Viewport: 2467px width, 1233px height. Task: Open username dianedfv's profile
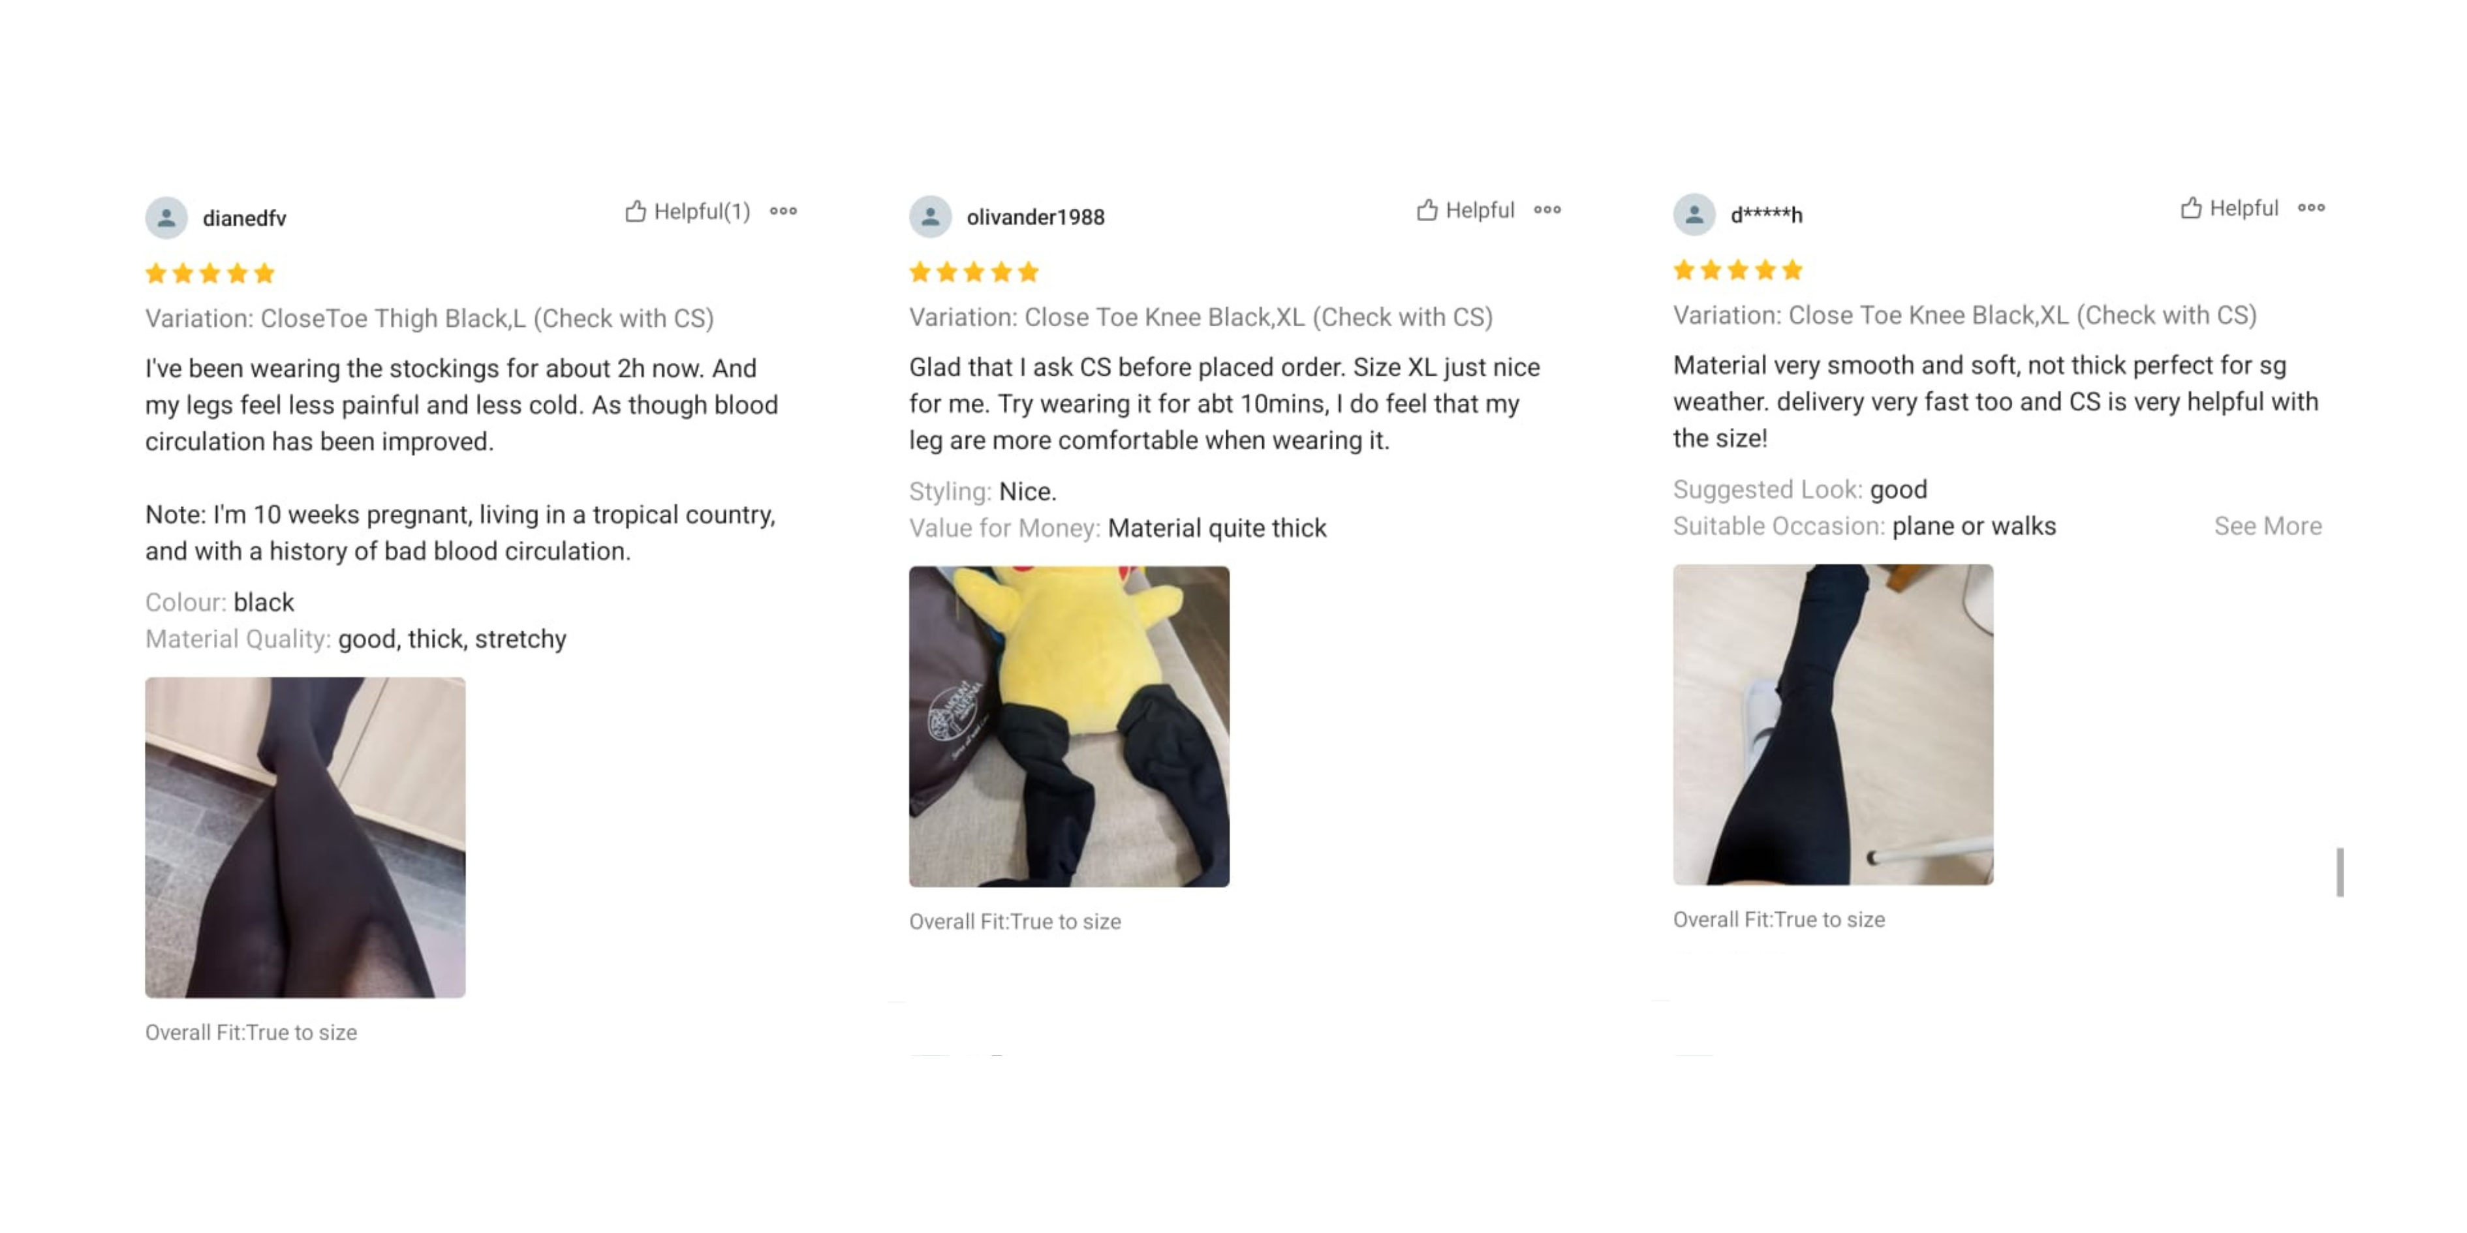[244, 219]
